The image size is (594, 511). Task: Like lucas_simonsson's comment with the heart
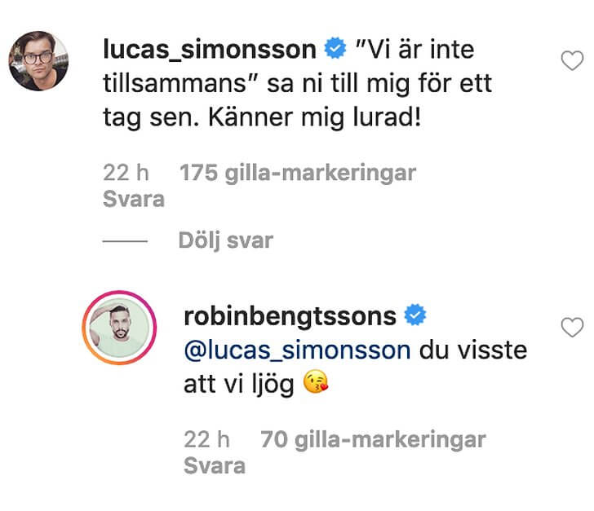coord(573,60)
